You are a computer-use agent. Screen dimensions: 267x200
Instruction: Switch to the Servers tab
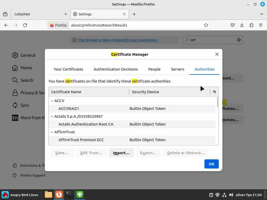pos(177,69)
